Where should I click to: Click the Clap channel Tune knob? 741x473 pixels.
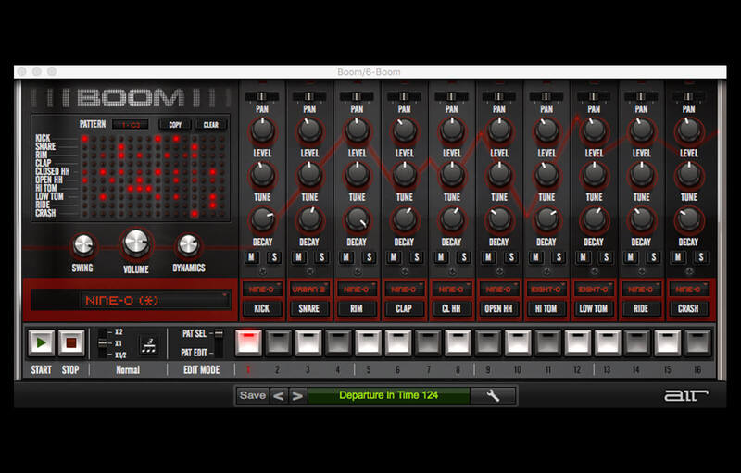(x=405, y=175)
